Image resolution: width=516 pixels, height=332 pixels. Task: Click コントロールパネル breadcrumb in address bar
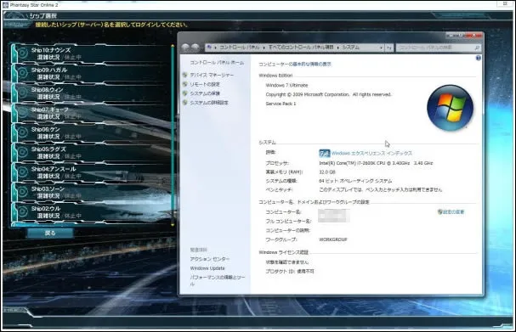pos(239,48)
